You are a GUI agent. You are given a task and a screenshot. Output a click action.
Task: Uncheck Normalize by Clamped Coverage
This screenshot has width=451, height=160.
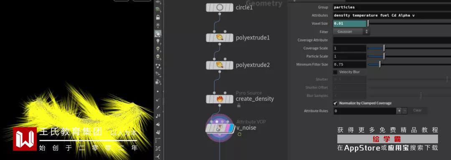335,103
